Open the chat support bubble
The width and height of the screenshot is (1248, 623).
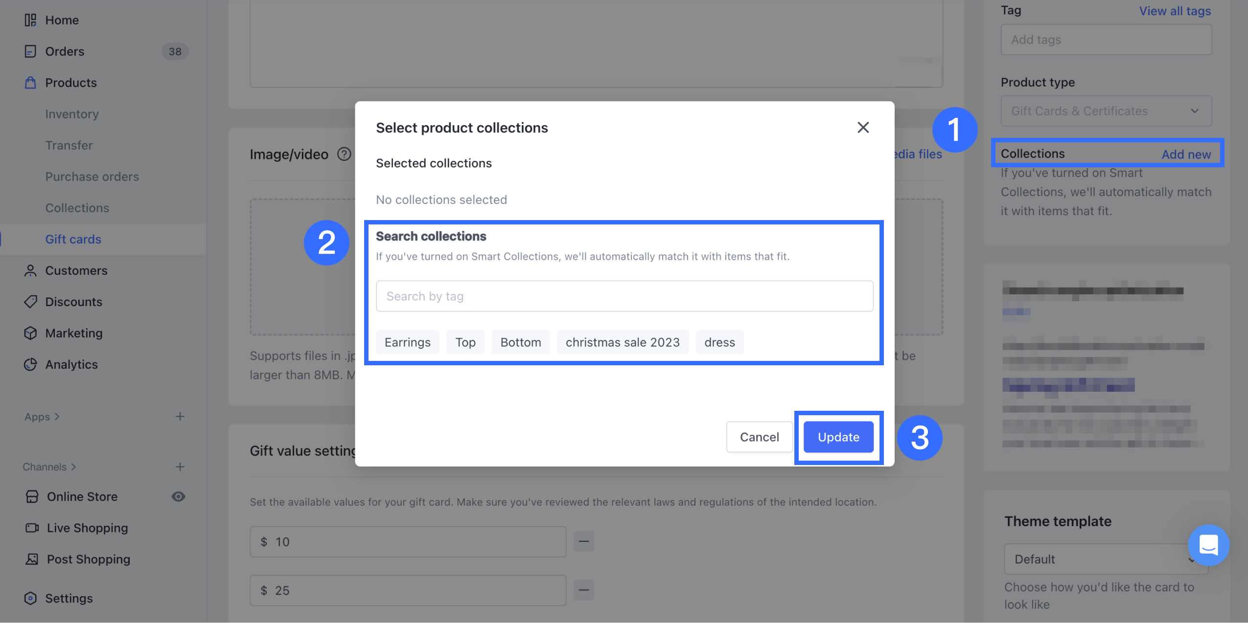(1208, 545)
